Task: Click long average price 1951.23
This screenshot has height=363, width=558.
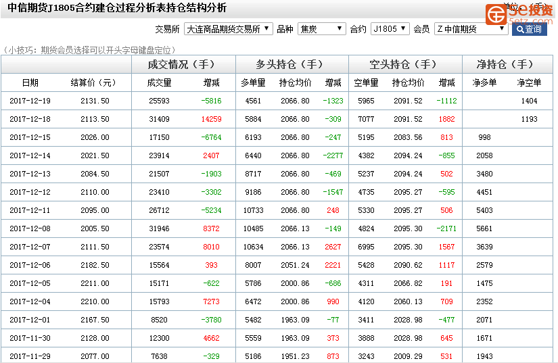Action: (x=295, y=356)
